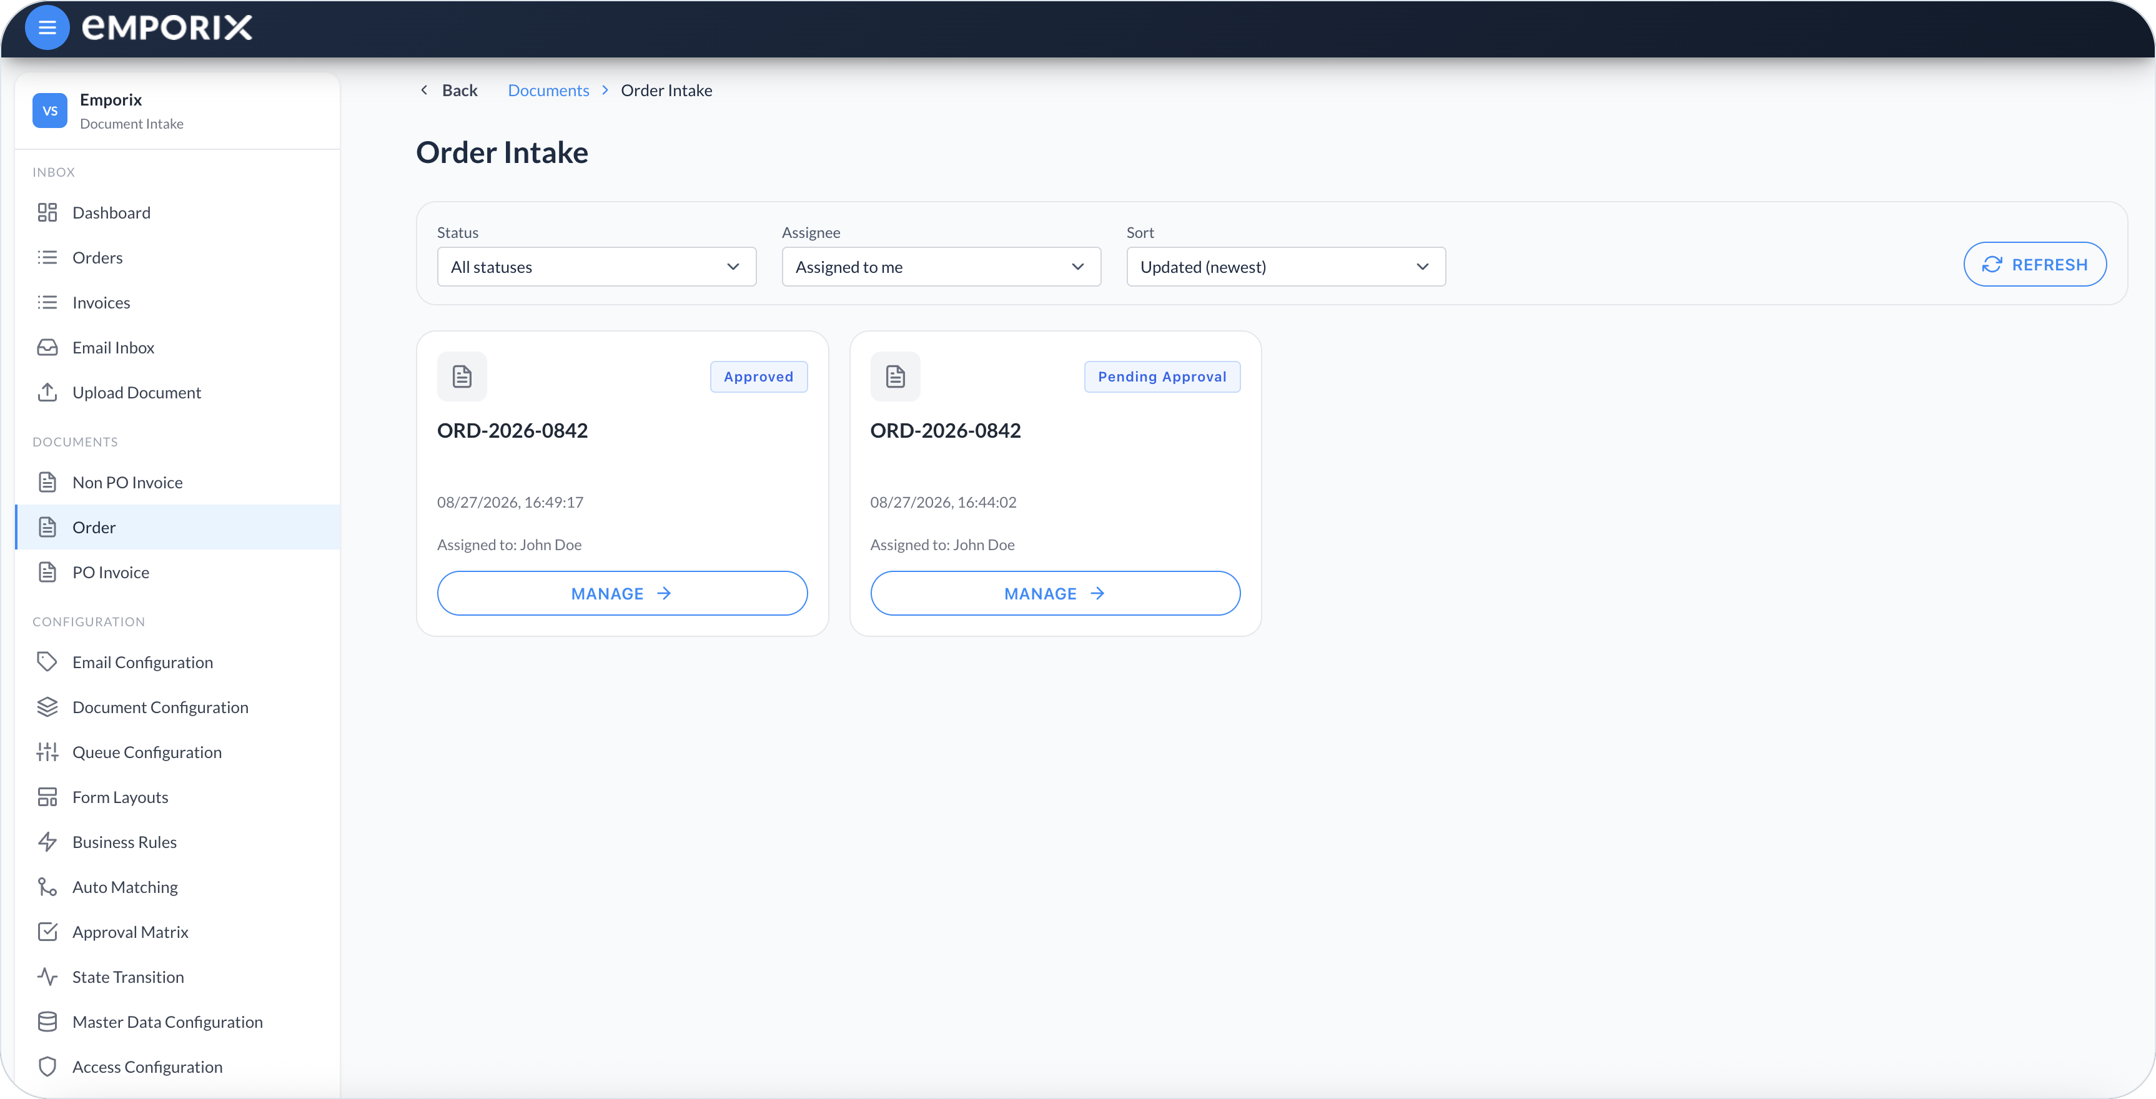Click the document icon on Approved card

(x=462, y=377)
